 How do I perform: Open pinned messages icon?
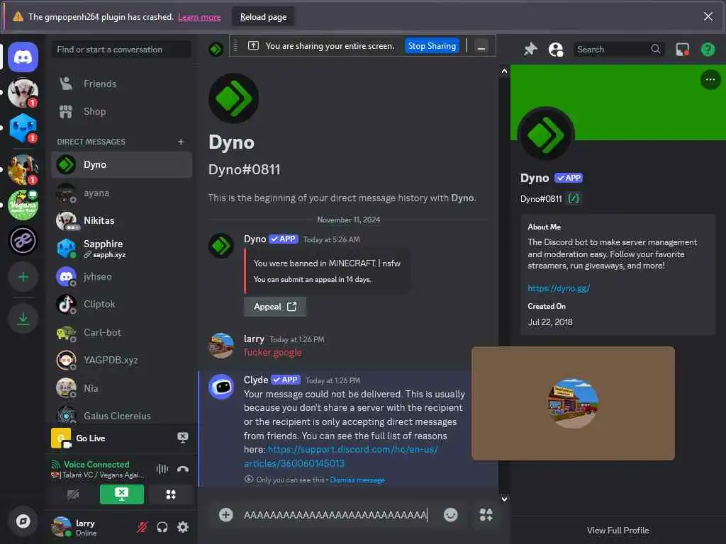tap(530, 49)
